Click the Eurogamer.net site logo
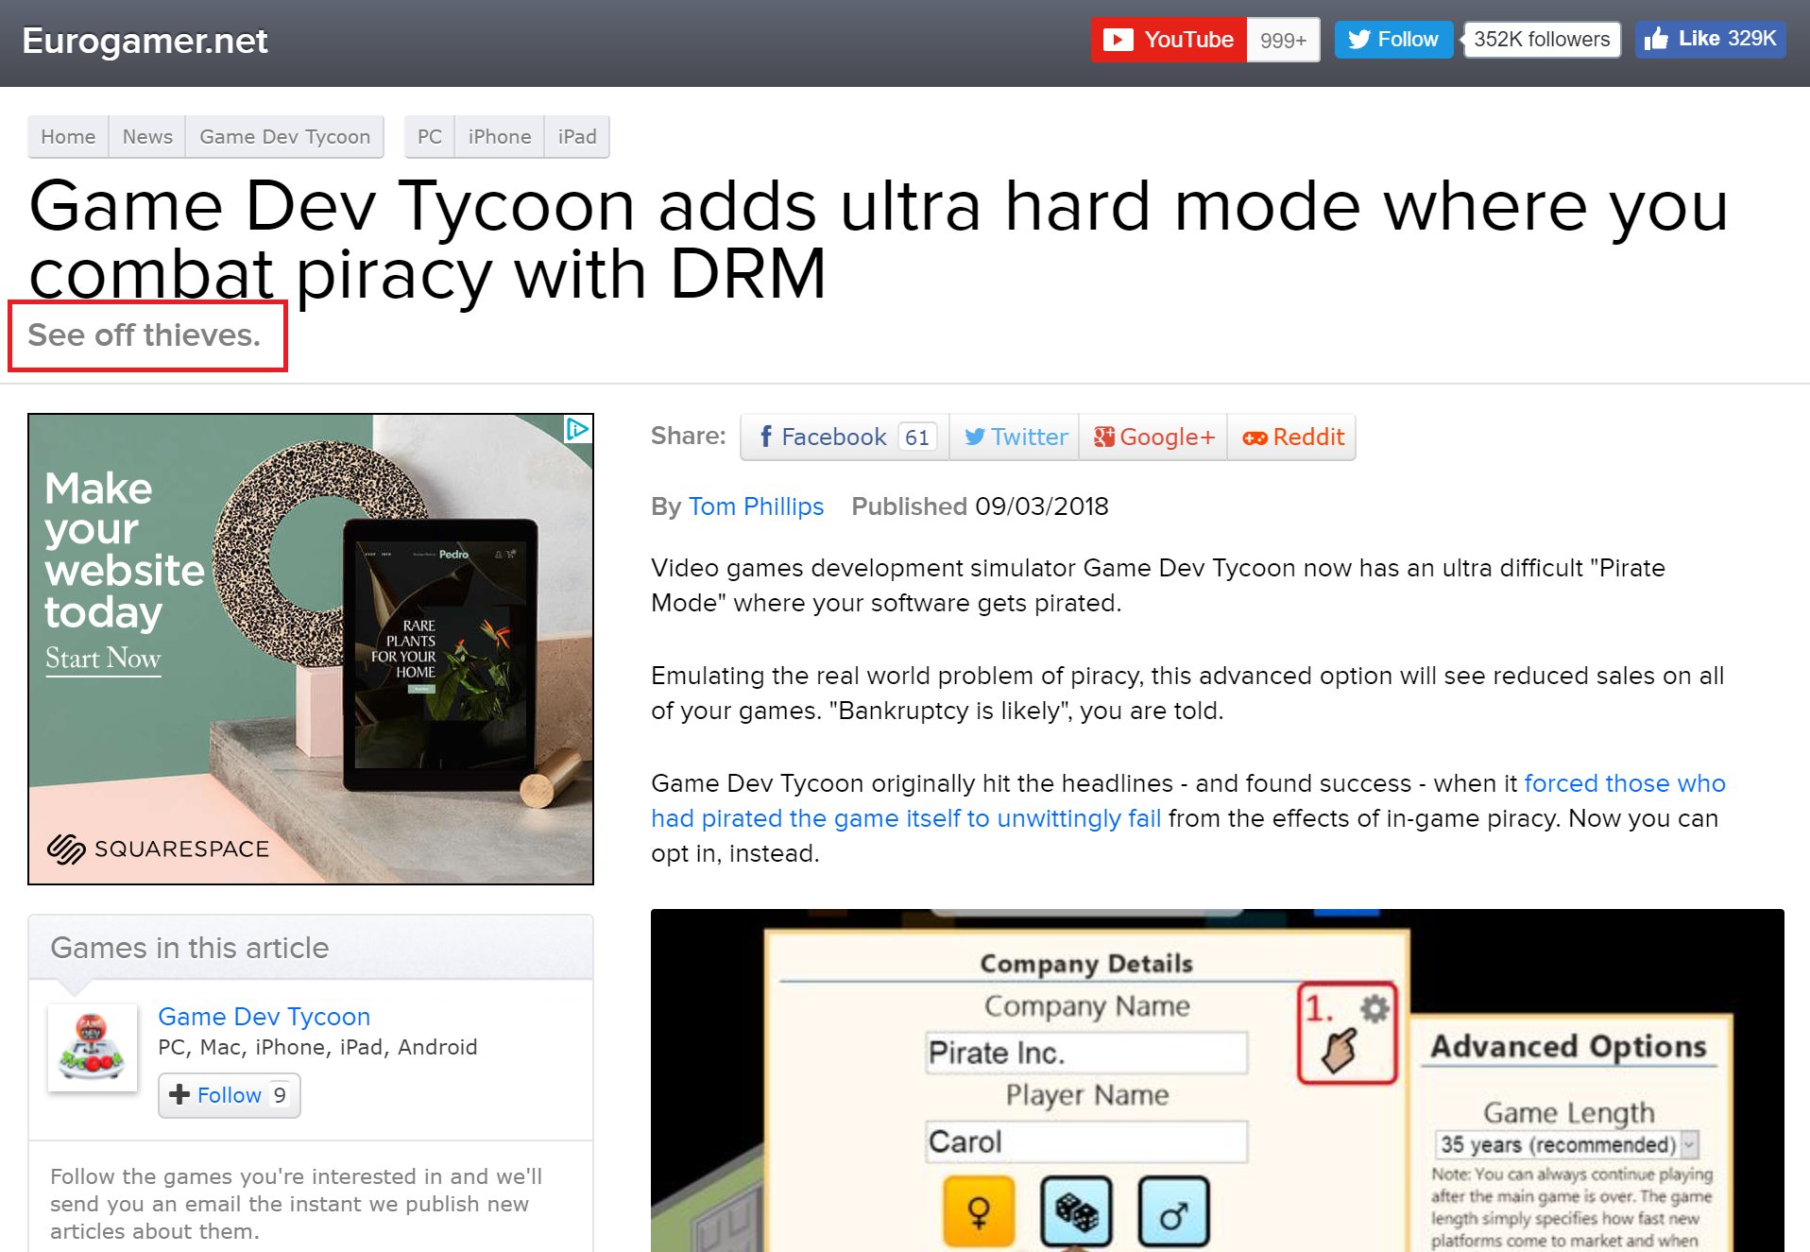The height and width of the screenshot is (1252, 1810). pos(145,41)
